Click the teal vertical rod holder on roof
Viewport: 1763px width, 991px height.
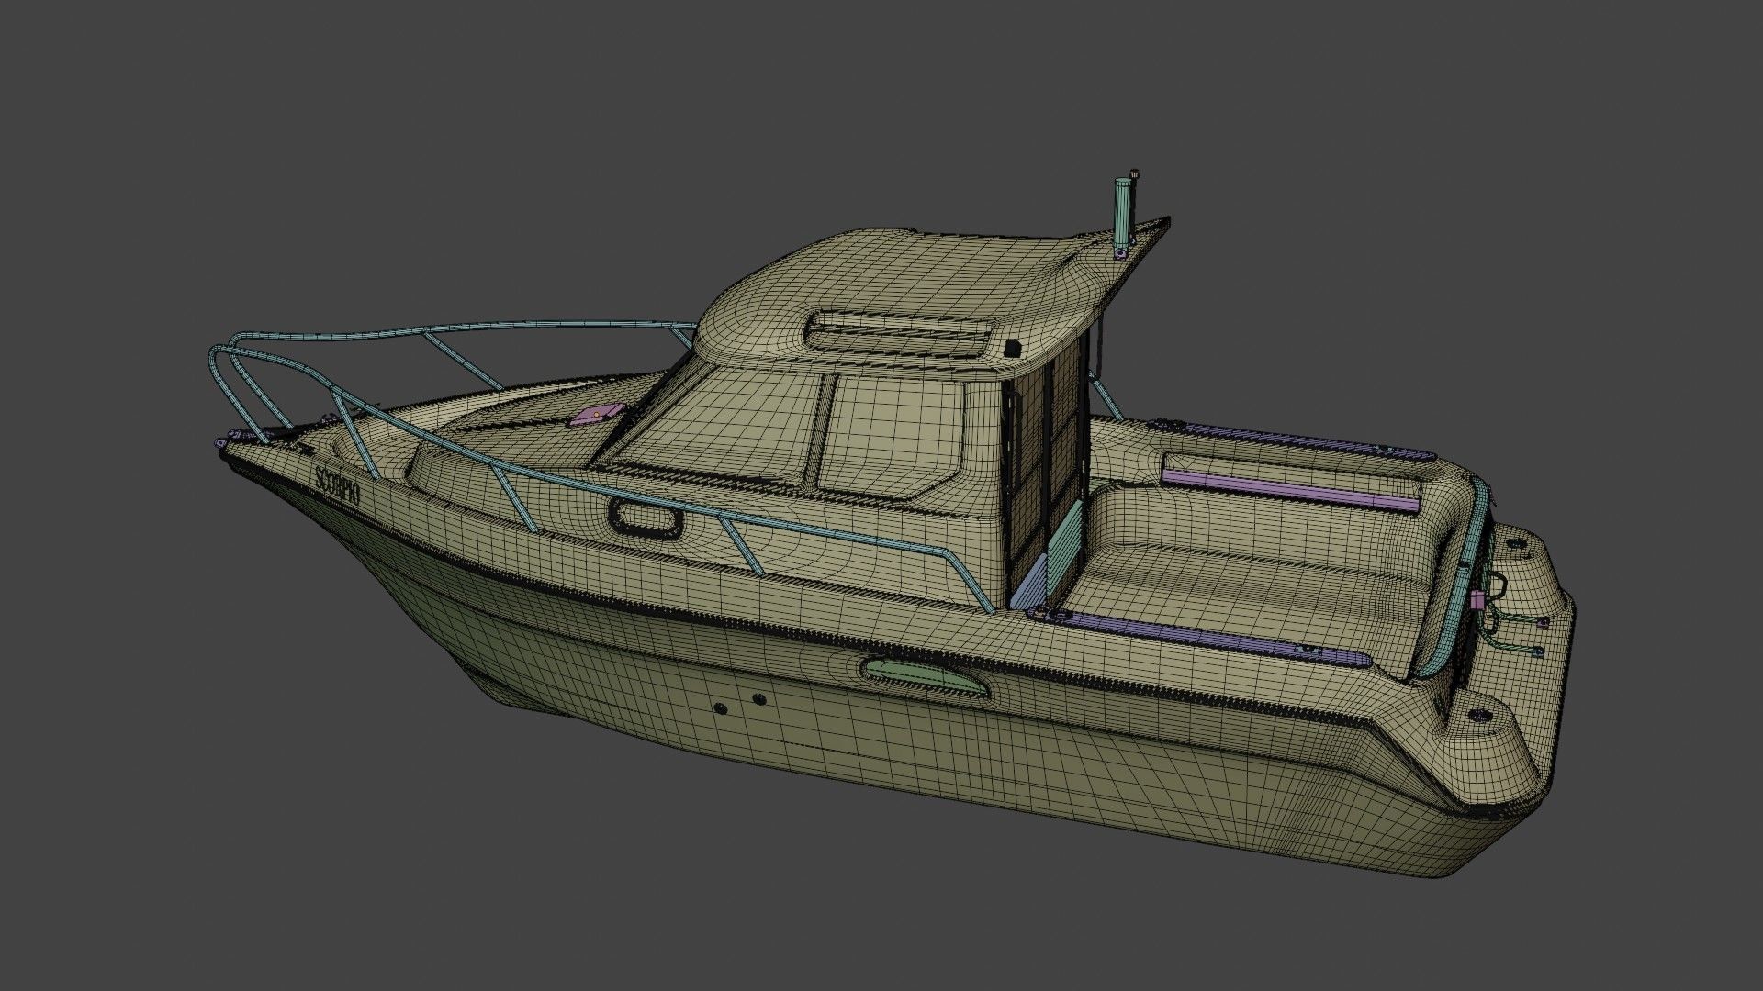(x=1122, y=211)
